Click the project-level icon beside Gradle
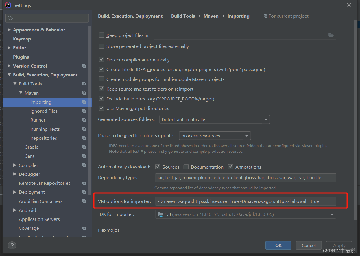 point(84,147)
